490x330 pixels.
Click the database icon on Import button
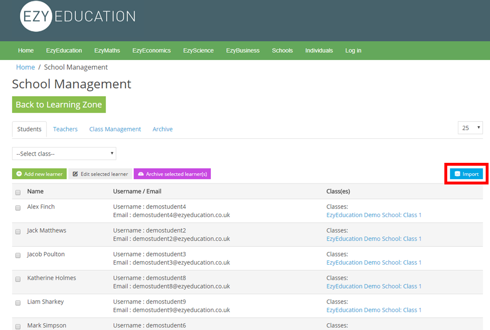coord(457,174)
